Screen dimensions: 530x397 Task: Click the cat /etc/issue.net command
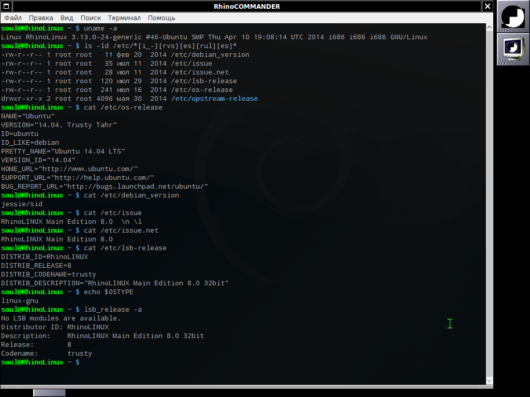click(x=121, y=230)
